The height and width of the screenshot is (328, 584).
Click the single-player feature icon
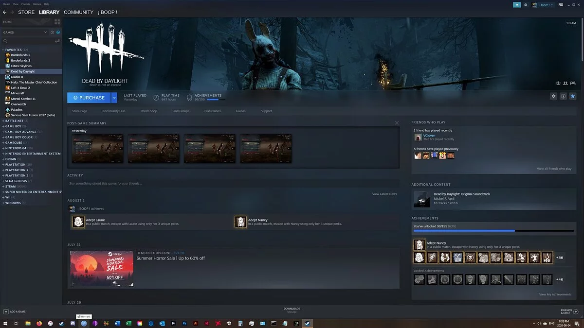[x=558, y=83]
